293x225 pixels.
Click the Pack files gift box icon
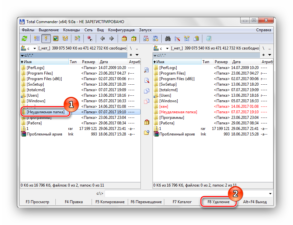tap(124, 38)
